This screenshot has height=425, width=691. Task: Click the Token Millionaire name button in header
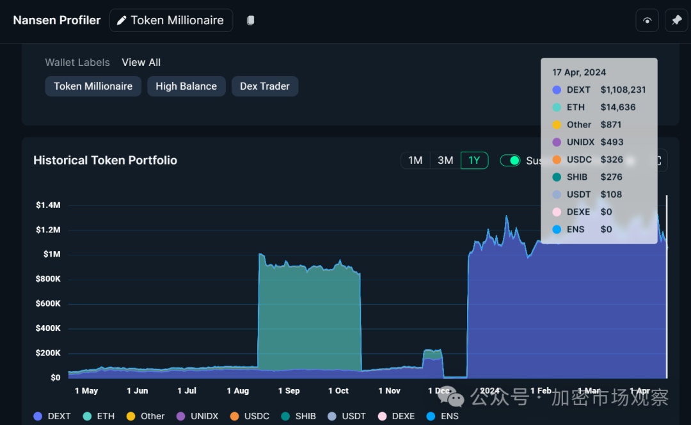171,20
